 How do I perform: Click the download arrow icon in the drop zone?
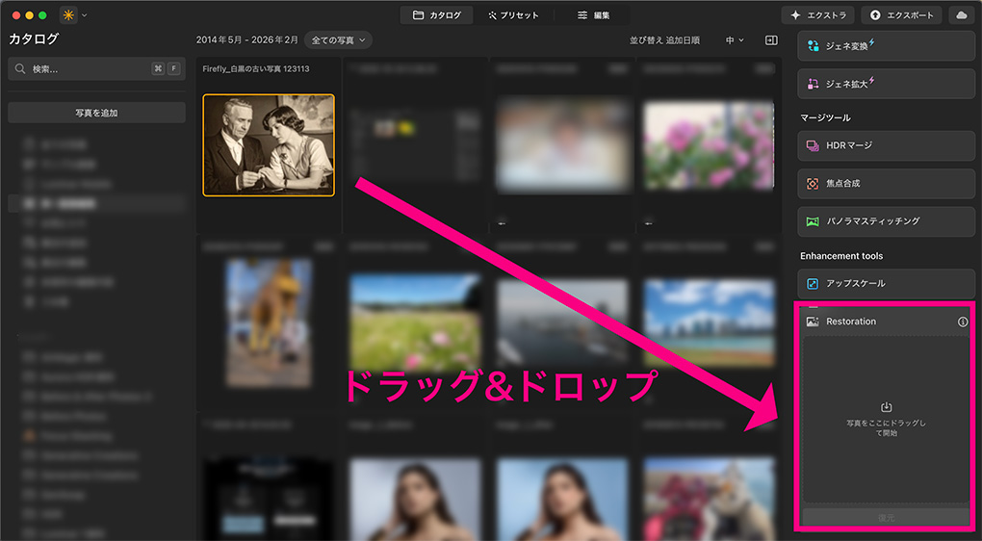pos(886,407)
